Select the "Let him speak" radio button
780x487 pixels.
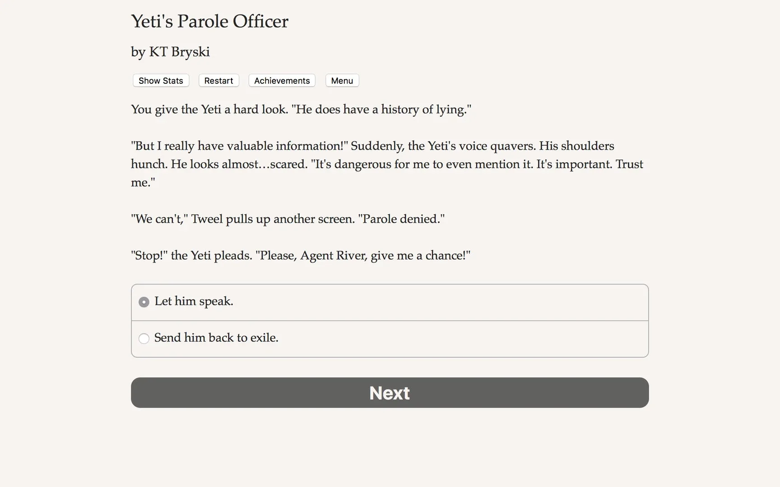144,302
